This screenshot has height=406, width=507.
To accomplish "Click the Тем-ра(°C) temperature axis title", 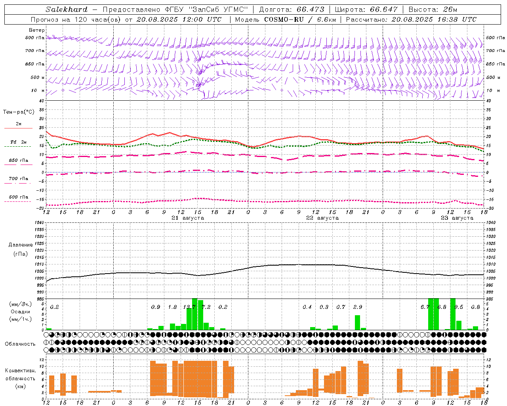I will click(x=19, y=112).
